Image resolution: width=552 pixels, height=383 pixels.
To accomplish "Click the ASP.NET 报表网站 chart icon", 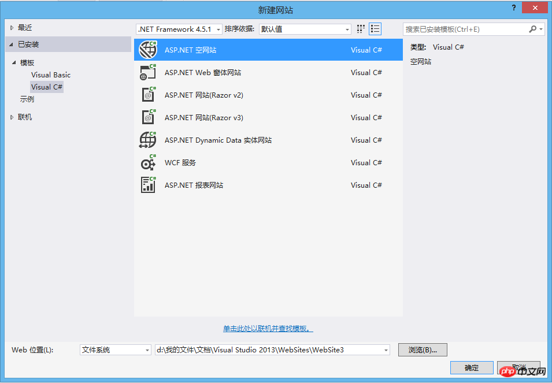I will 148,185.
